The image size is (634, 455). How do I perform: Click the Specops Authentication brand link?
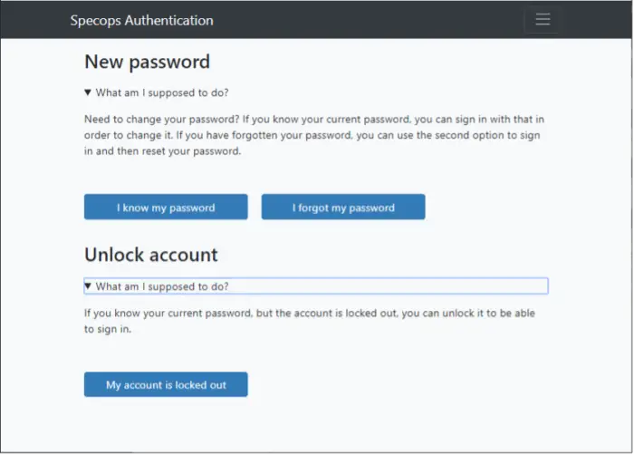141,20
